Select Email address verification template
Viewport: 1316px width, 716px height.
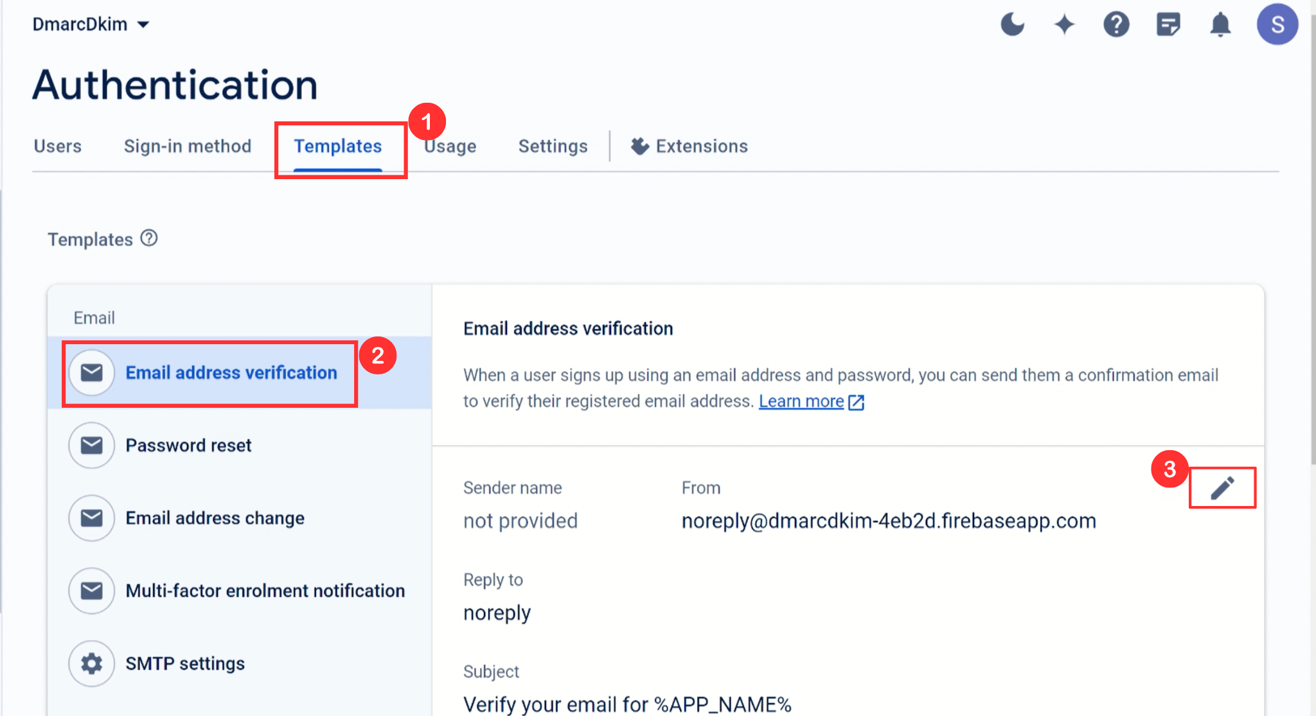(231, 372)
